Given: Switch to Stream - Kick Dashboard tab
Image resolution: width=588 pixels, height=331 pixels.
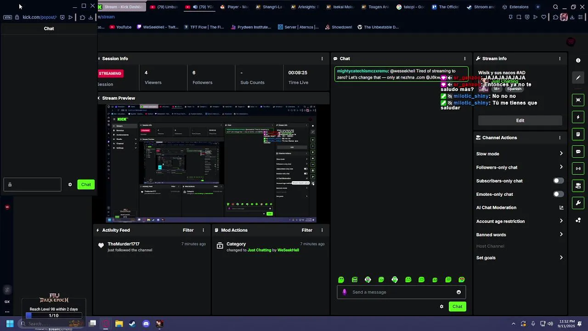Looking at the screenshot, I should tap(122, 7).
